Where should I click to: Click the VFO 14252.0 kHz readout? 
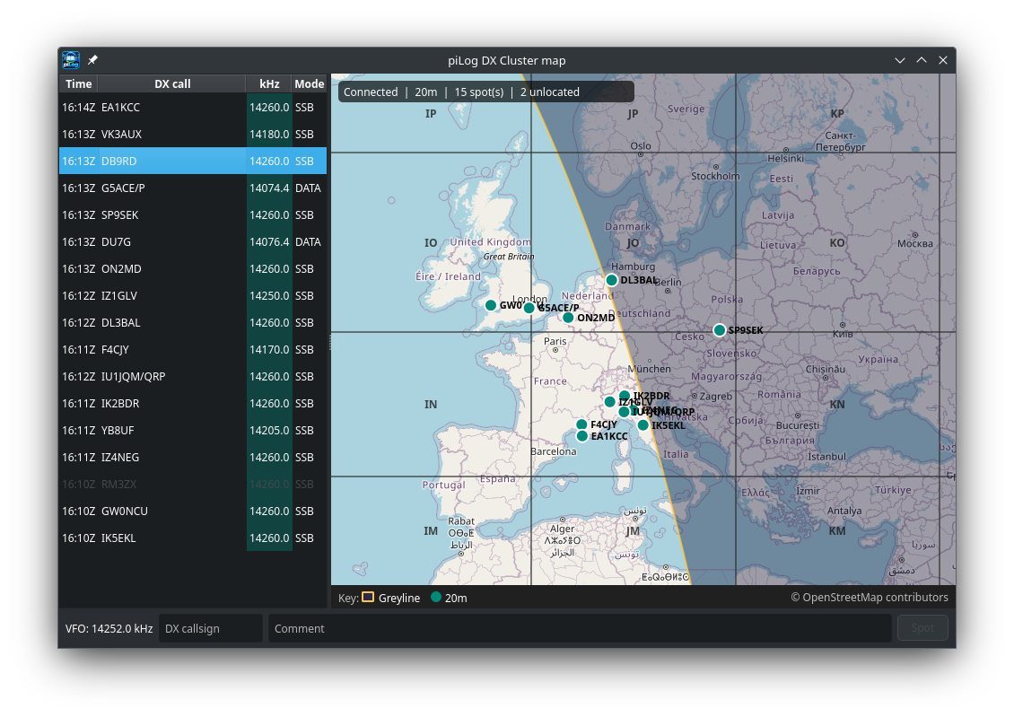(x=109, y=628)
